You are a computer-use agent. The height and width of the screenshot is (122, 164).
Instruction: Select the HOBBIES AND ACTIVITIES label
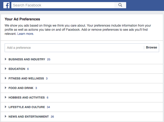coord(27,97)
